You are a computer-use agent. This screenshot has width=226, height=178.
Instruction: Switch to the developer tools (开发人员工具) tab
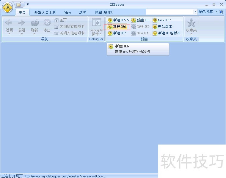[x=45, y=12]
